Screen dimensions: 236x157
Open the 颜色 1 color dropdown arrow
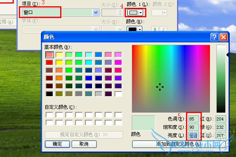(140, 13)
